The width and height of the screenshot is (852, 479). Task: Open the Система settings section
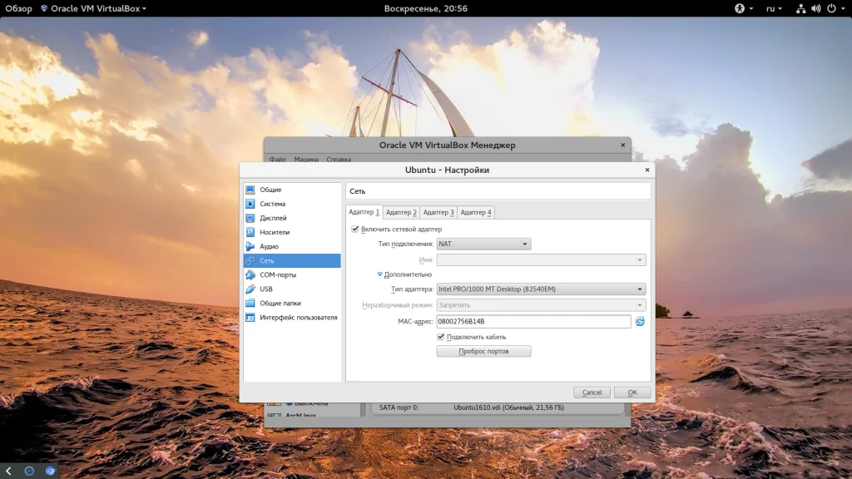point(272,204)
